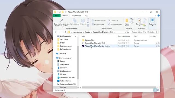Click the new folder icon in the title bar
The image size is (175, 98).
(x=63, y=12)
